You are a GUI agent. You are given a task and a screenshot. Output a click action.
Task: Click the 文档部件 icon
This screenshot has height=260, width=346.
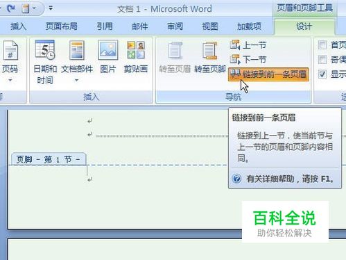[77, 50]
